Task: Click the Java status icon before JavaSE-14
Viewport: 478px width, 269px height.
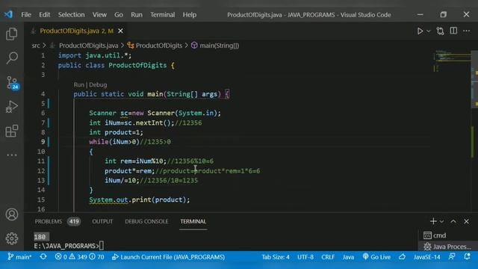Action: point(402,257)
